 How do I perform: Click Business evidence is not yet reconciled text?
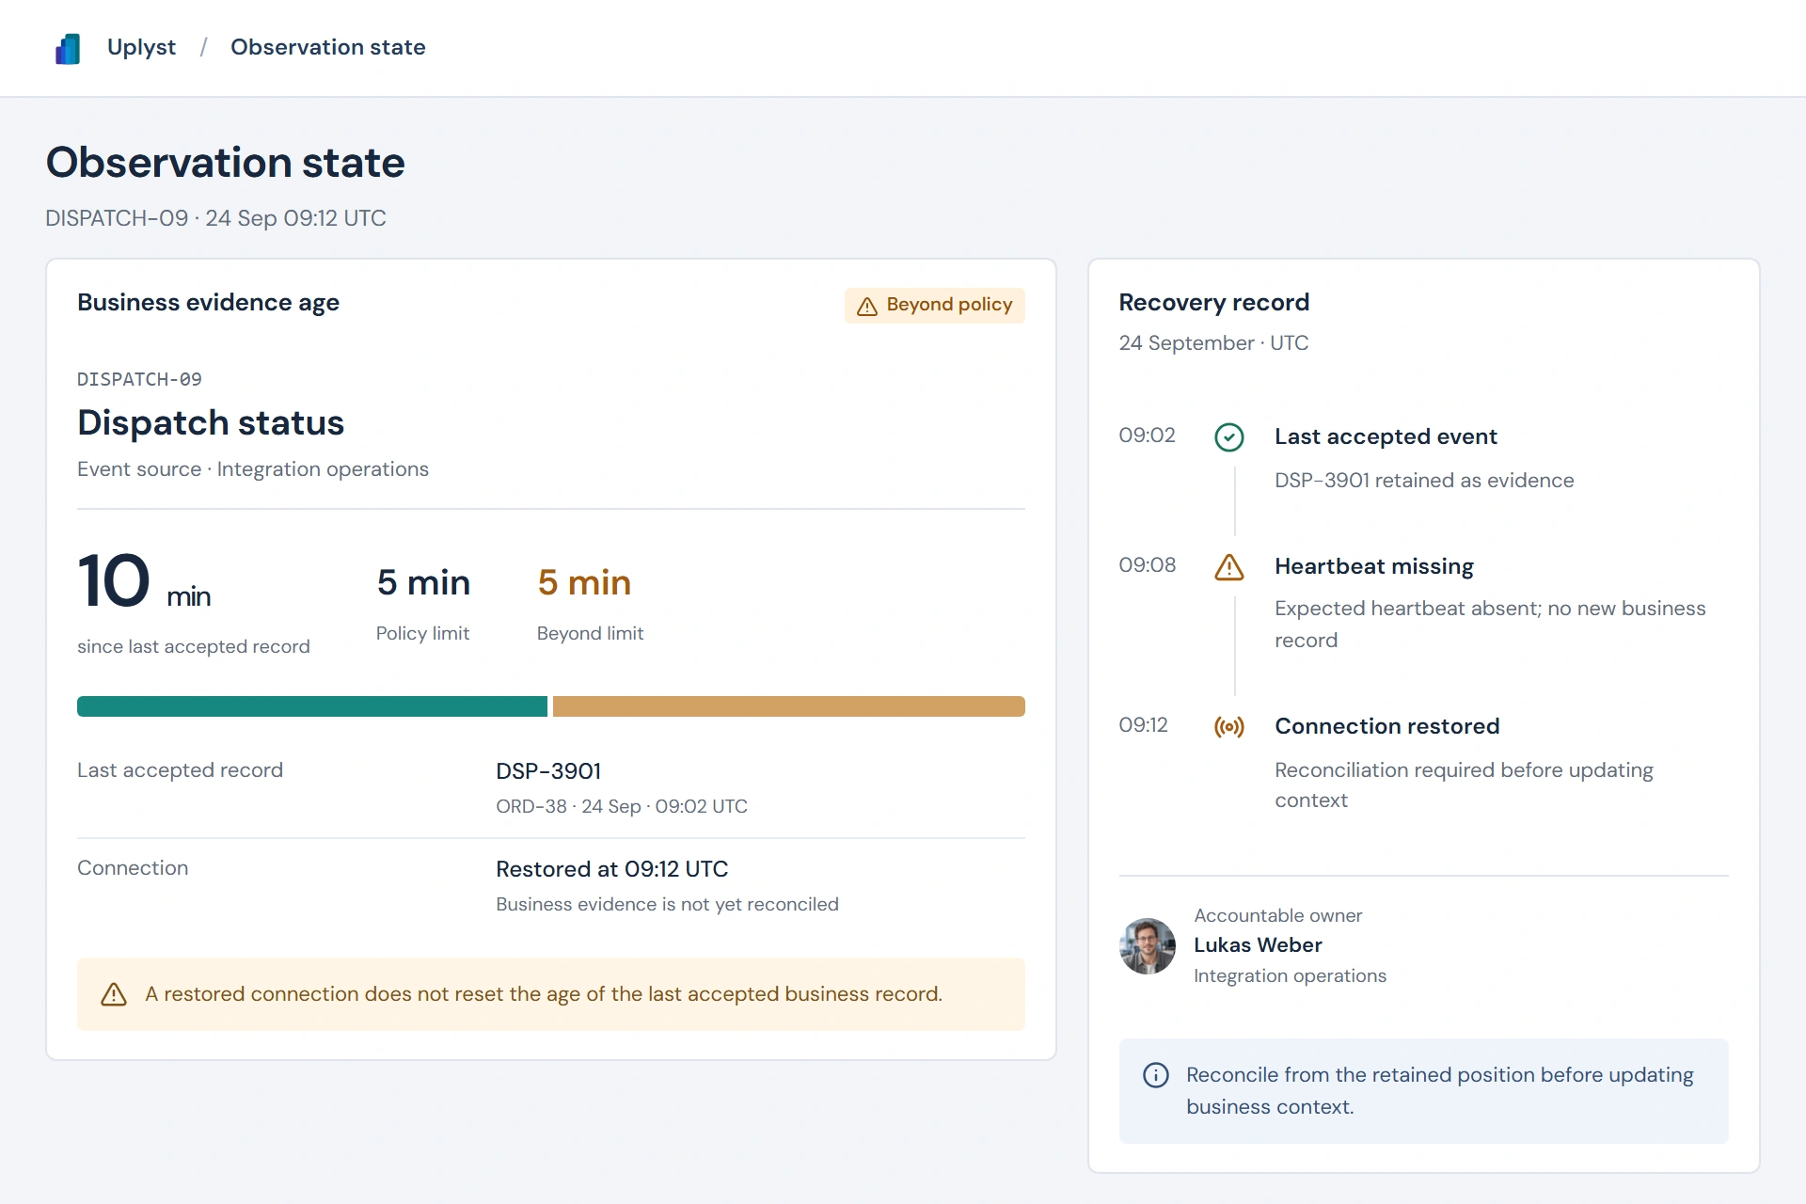tap(667, 904)
